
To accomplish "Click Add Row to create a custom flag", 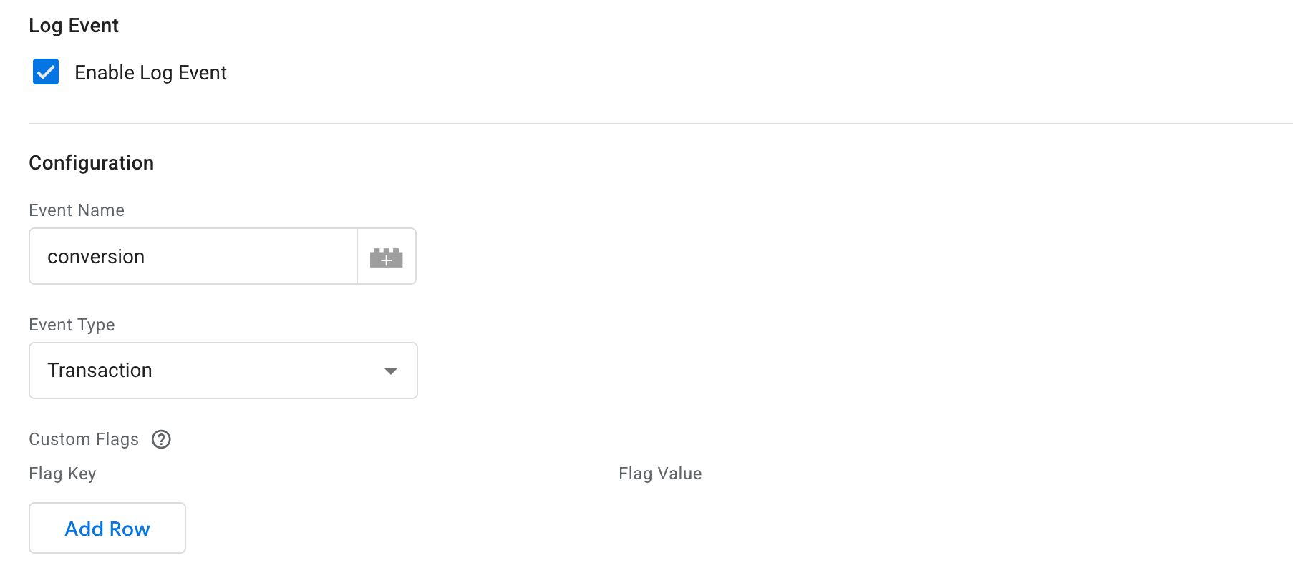I will point(107,528).
